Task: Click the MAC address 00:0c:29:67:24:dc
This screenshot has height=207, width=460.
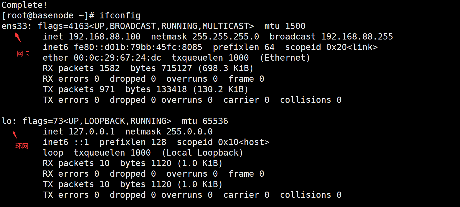Action: pos(117,58)
